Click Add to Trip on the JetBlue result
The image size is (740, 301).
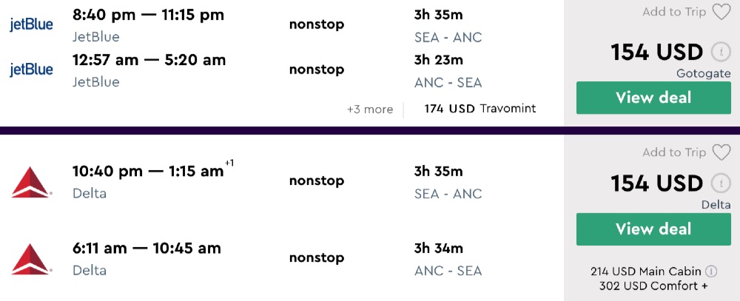click(673, 12)
